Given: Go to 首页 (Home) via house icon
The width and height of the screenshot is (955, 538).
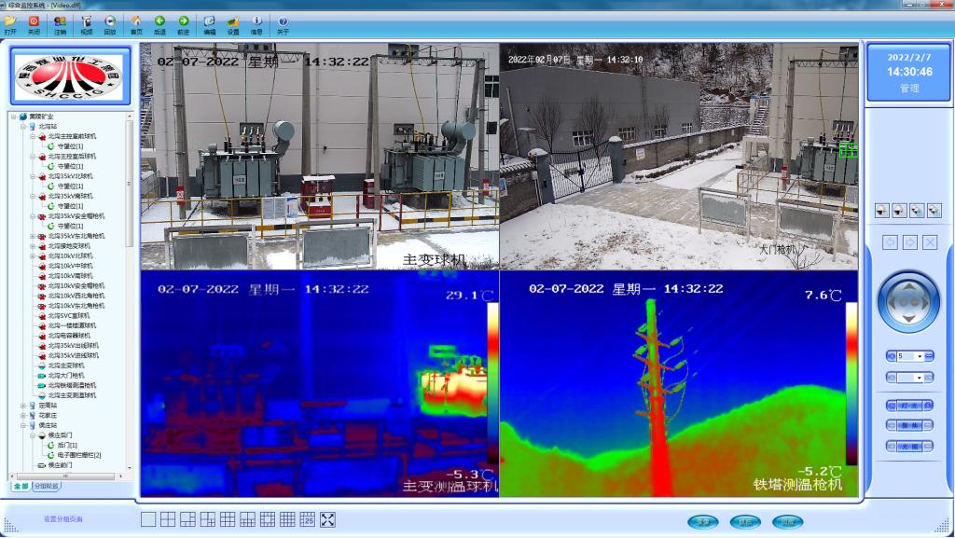Looking at the screenshot, I should (x=136, y=21).
